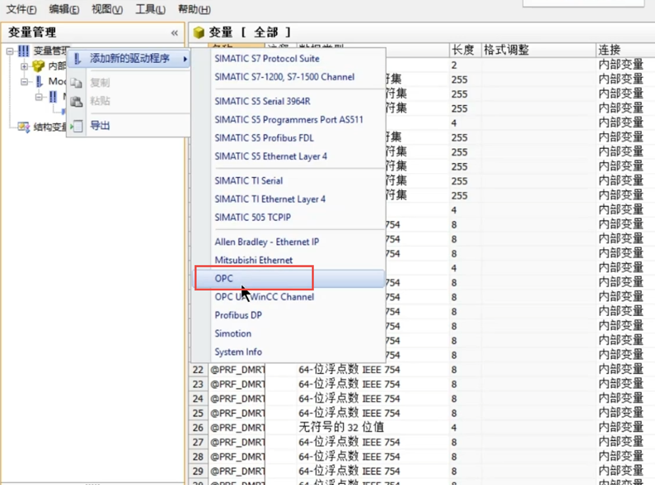Click the 结构变量 tree icon

24,127
